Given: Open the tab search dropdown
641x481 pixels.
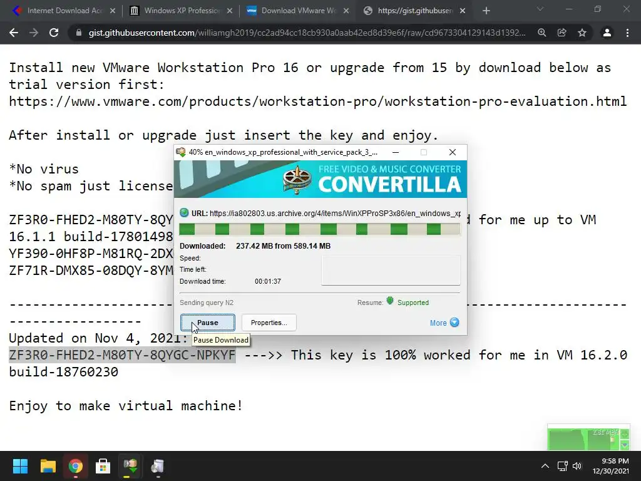Looking at the screenshot, I should coord(540,9).
